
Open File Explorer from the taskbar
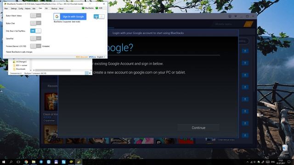[34, 162]
